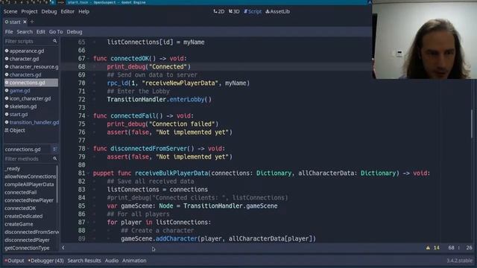Image resolution: width=477 pixels, height=268 pixels.
Task: Open transition_handler.gd script
Action: 31,122
